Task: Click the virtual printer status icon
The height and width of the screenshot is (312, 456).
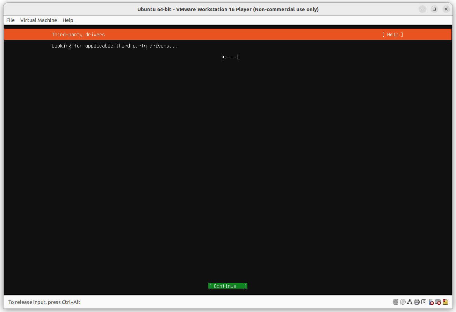Action: pos(417,302)
